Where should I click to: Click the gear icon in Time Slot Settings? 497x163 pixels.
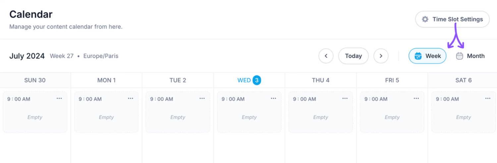425,19
